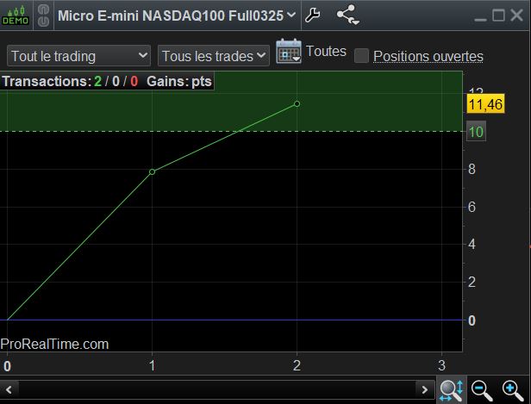Click the Gains: pts unit label

pos(179,82)
